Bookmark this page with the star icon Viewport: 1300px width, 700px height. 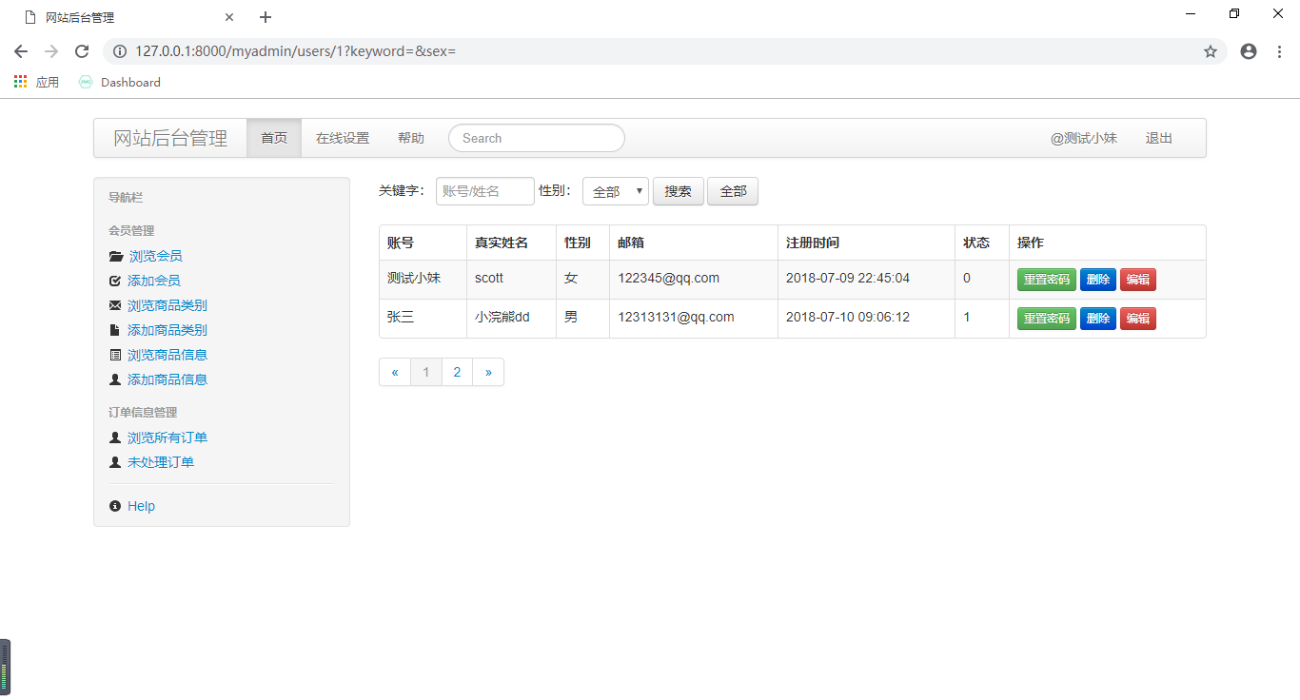(1211, 51)
